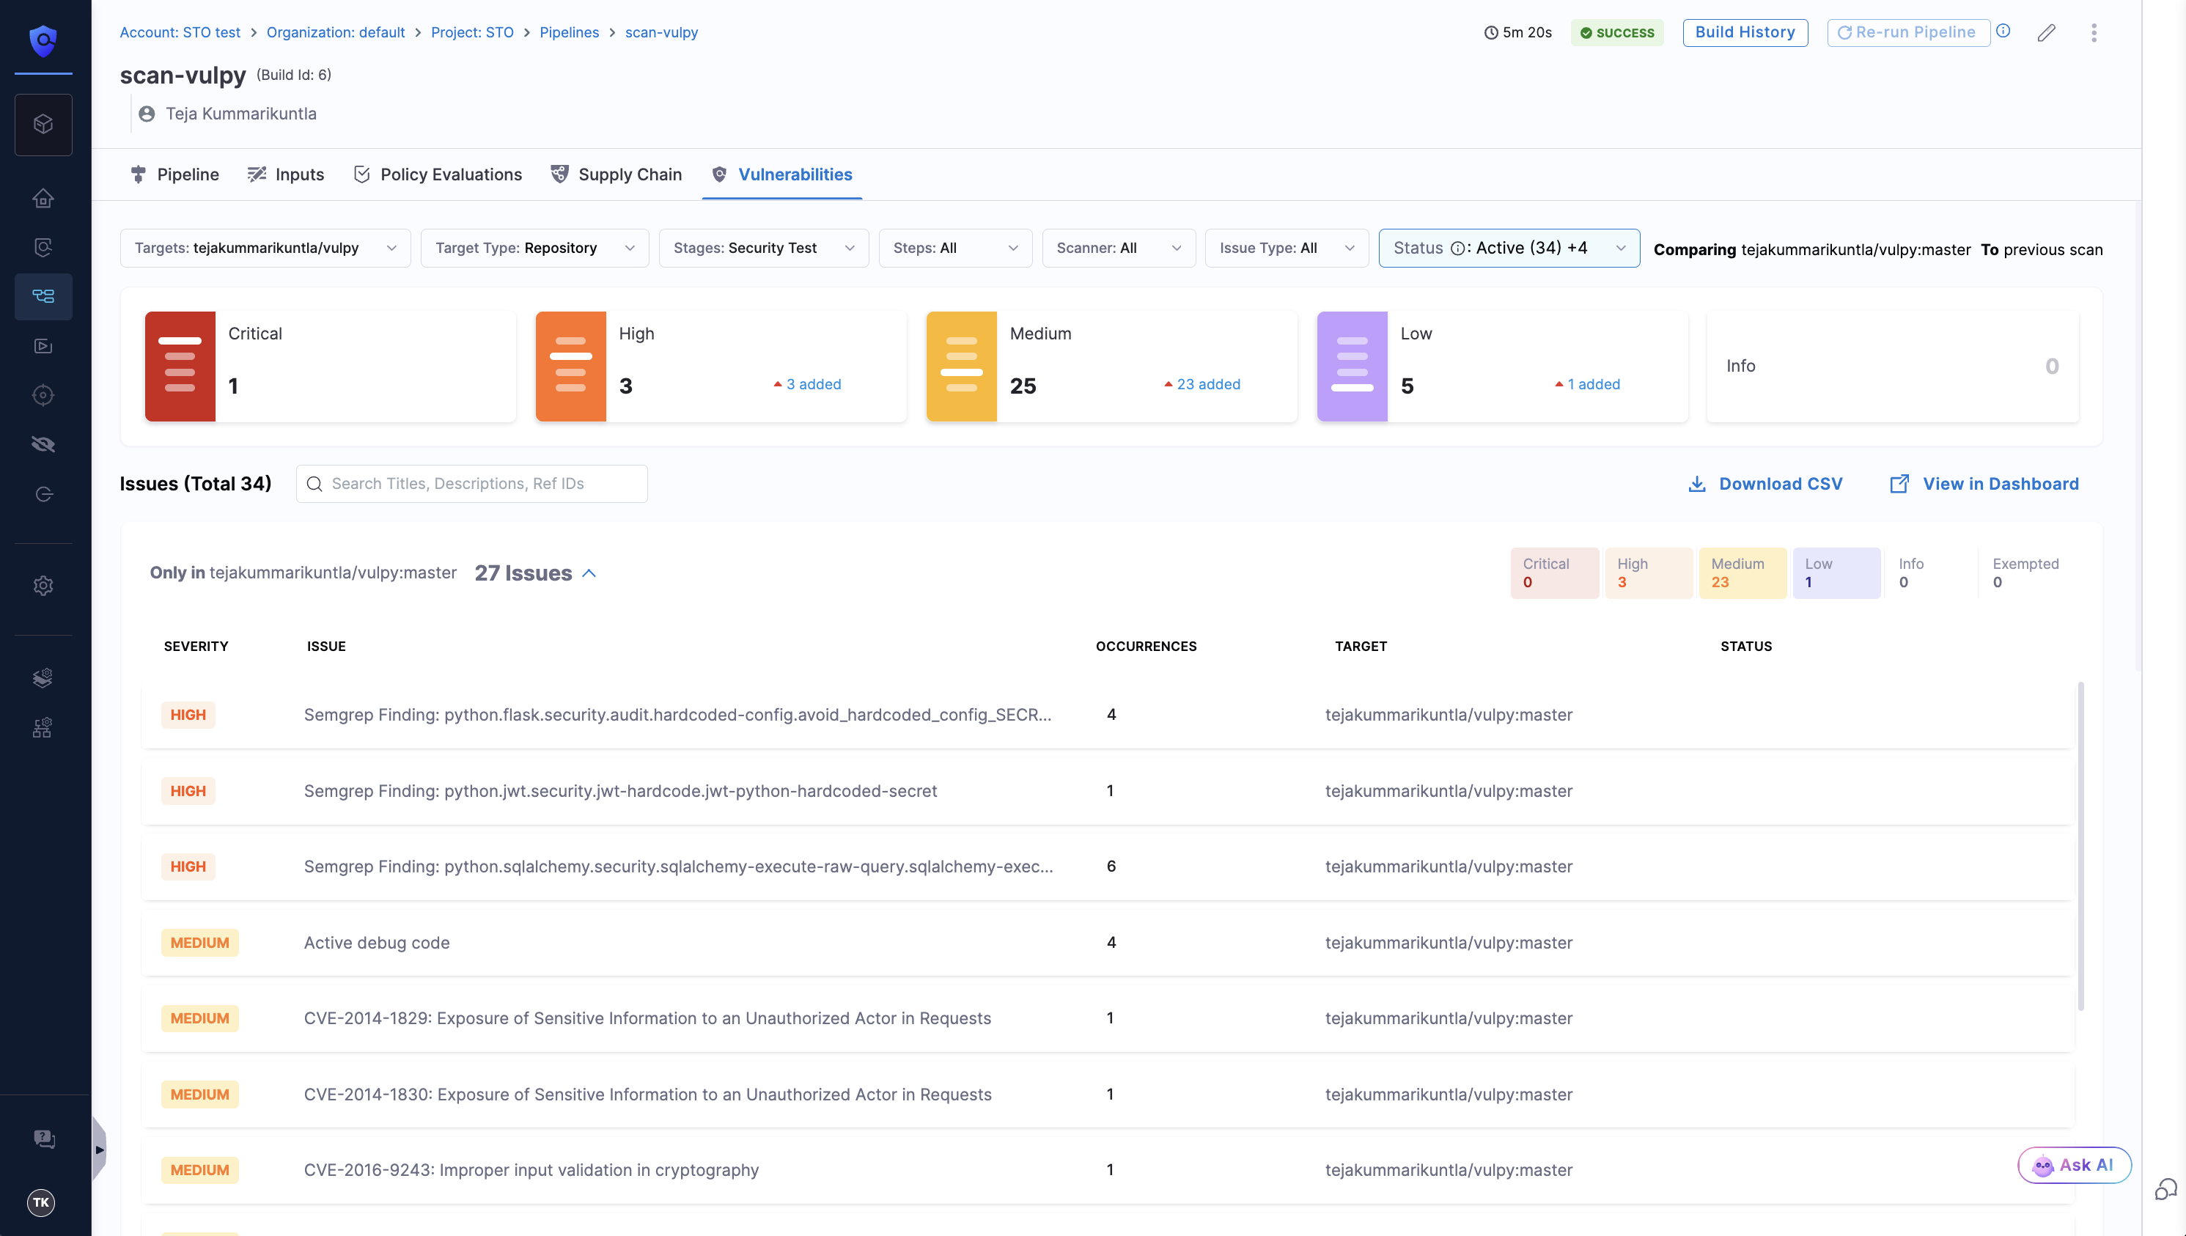Open the settings gear in sidebar
Screen dimensions: 2186x1236
click(x=43, y=586)
